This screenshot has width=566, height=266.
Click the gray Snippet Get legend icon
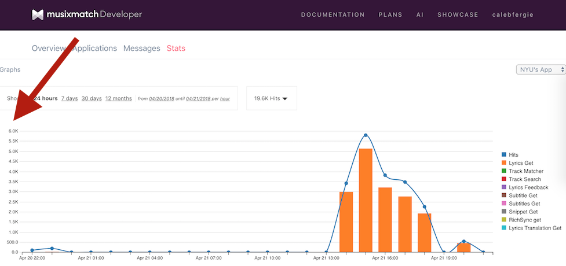pos(504,212)
